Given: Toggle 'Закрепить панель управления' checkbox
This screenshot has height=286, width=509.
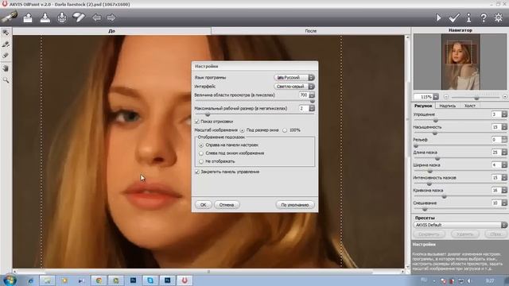Looking at the screenshot, I should pyautogui.click(x=197, y=172).
